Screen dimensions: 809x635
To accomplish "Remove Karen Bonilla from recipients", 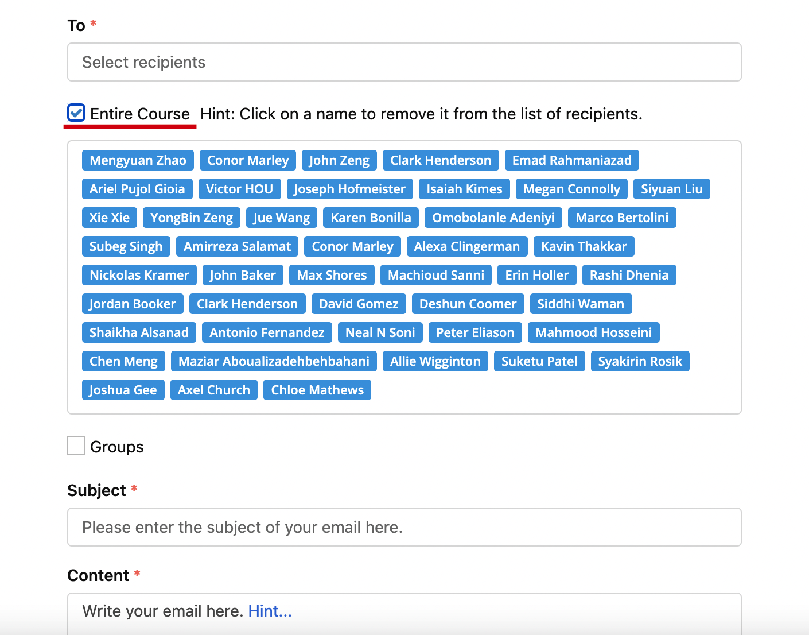I will click(x=371, y=218).
